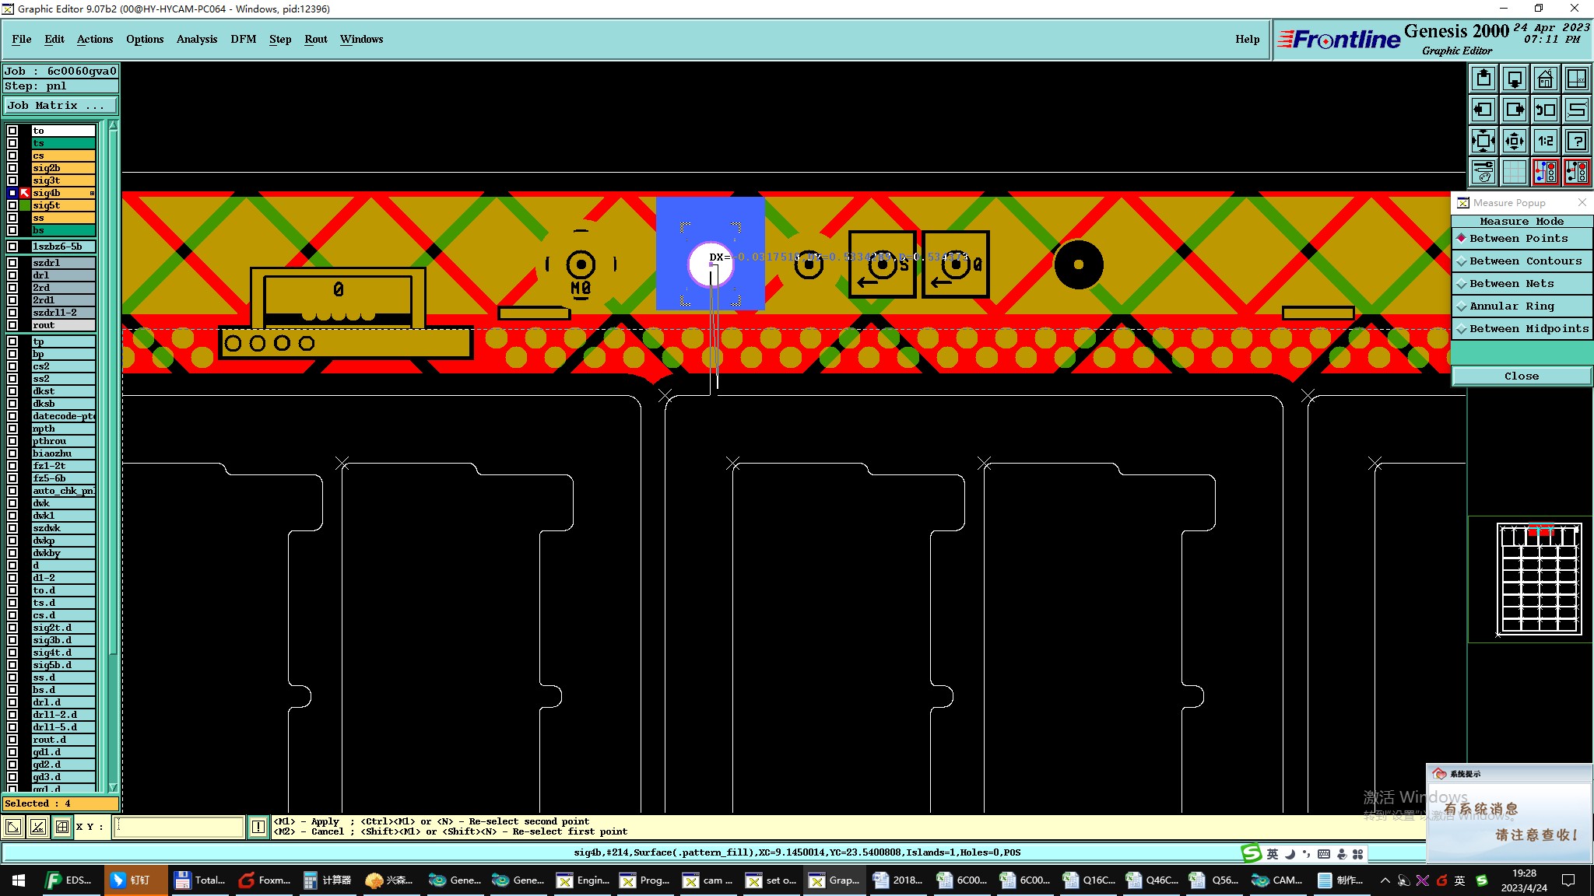This screenshot has width=1594, height=896.
Task: Click the XY coordinate input field
Action: [179, 827]
